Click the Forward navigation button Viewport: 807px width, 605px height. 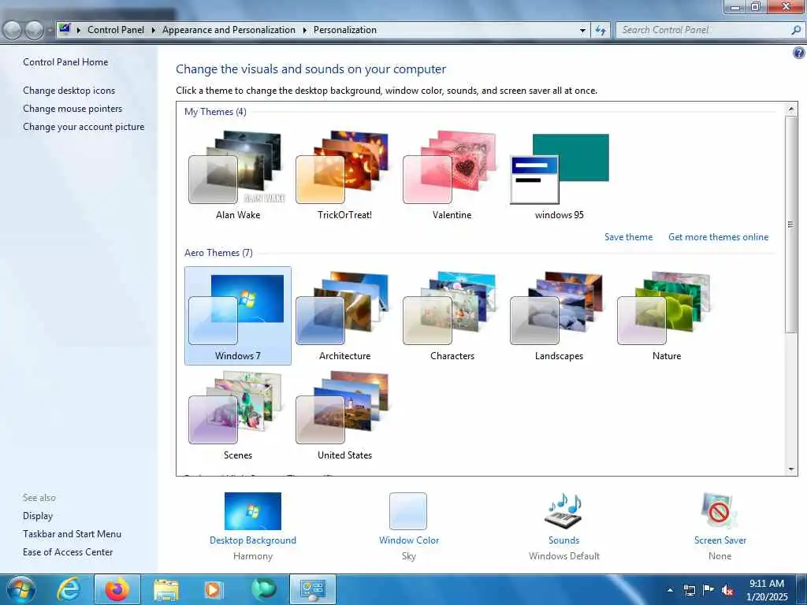click(x=34, y=31)
